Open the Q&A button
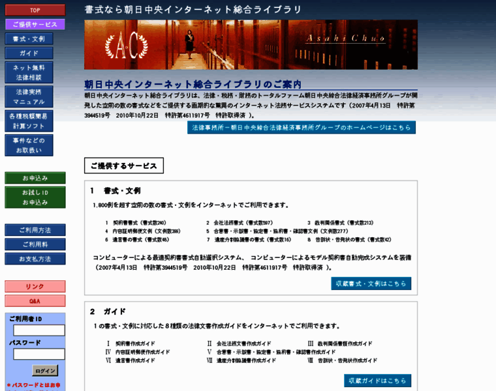496x391 pixels. point(35,301)
